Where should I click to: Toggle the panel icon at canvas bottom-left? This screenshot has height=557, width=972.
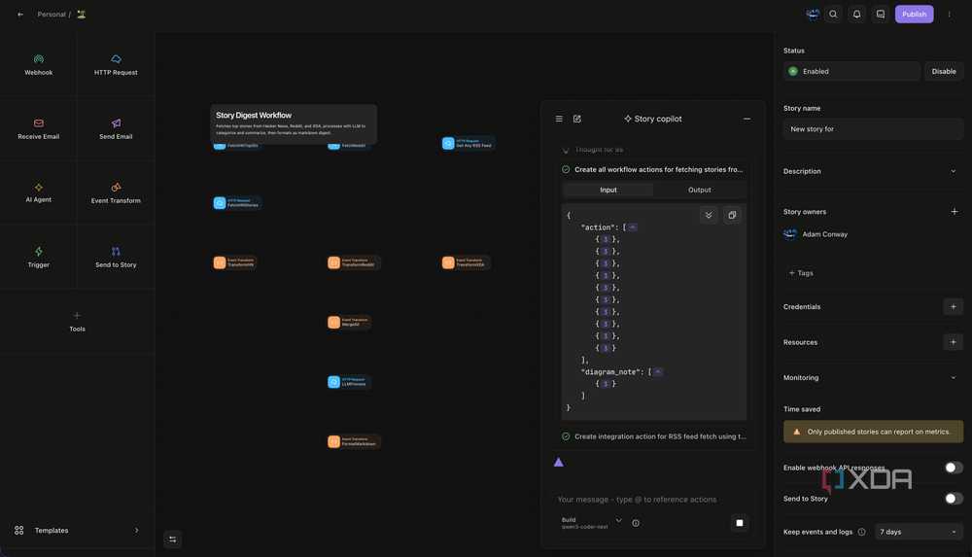point(172,539)
